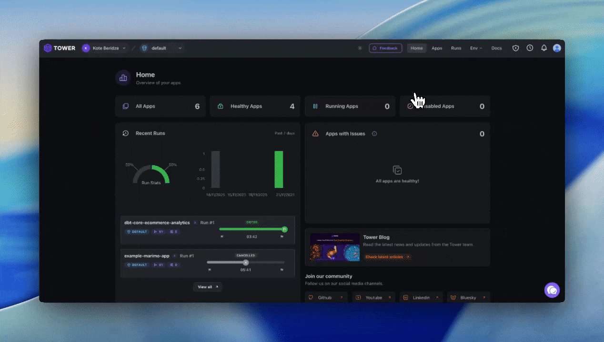The height and width of the screenshot is (342, 604).
Task: Open the Linkedin community link
Action: pos(421,297)
